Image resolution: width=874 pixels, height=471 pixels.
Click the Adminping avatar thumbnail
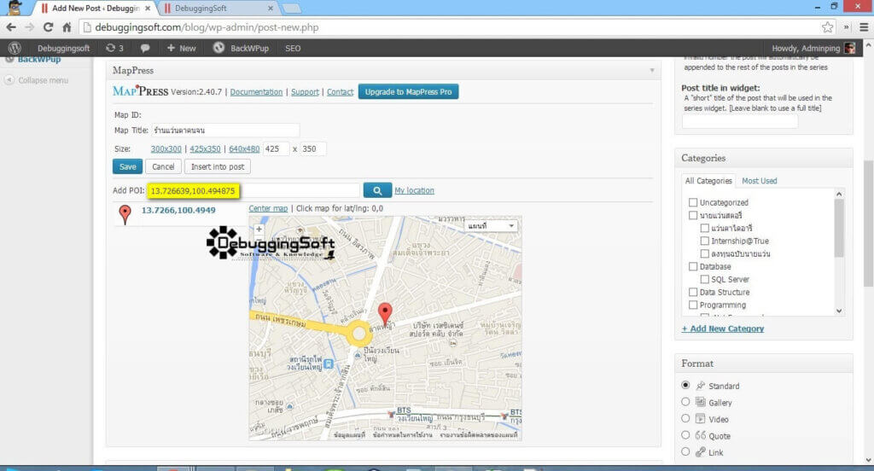(x=849, y=48)
